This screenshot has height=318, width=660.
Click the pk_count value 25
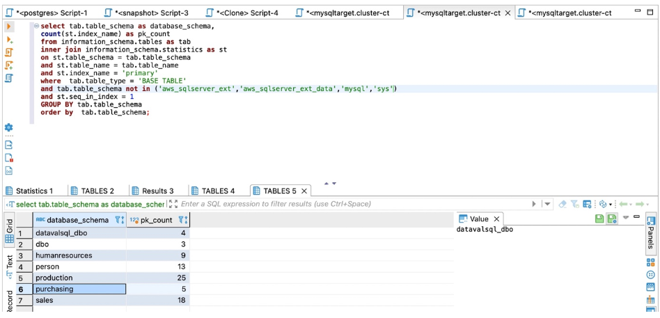click(x=158, y=278)
